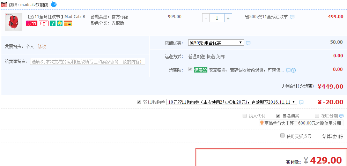Click the red Mad Catz mouse thumbnail
Viewport: 347px width, 166px height.
click(14, 22)
